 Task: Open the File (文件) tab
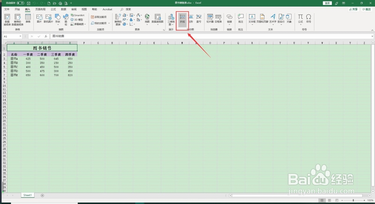(7, 9)
